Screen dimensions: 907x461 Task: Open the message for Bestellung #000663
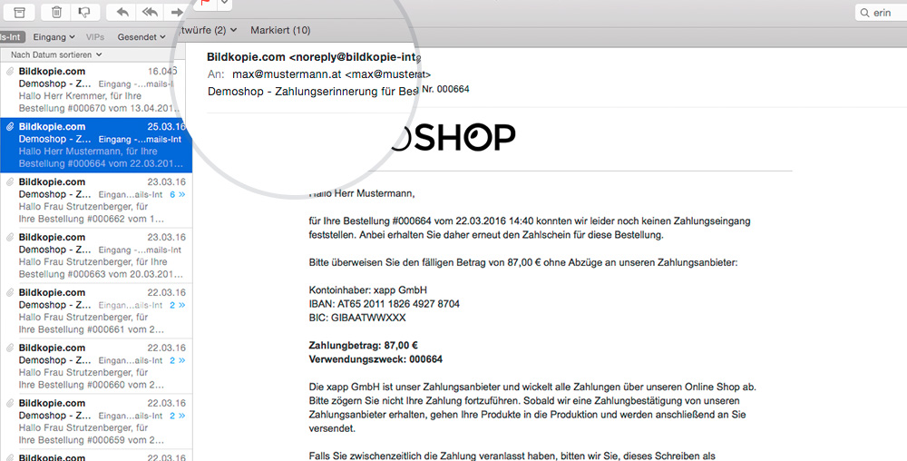point(96,256)
